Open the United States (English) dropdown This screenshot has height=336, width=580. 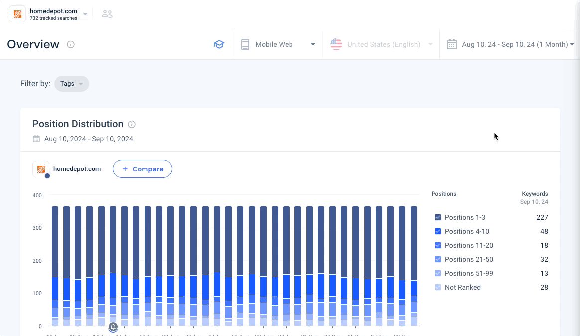tap(381, 44)
